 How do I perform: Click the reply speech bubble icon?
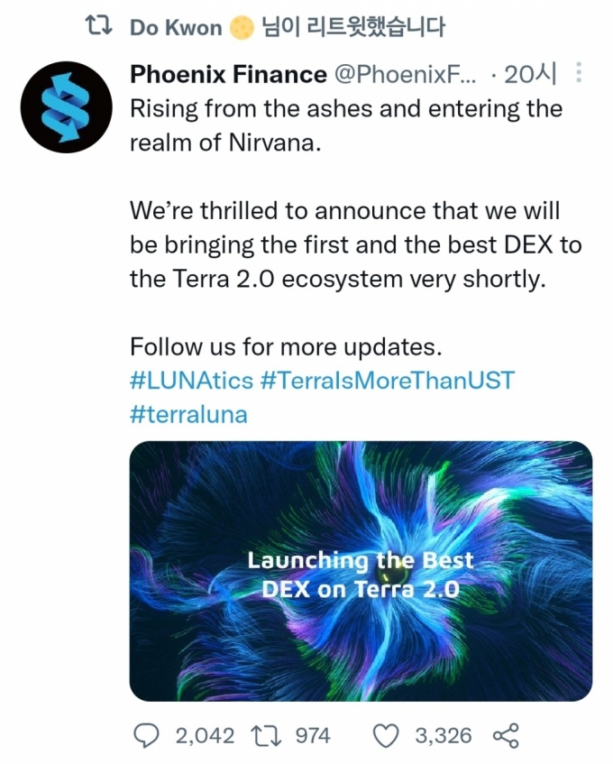click(x=146, y=735)
